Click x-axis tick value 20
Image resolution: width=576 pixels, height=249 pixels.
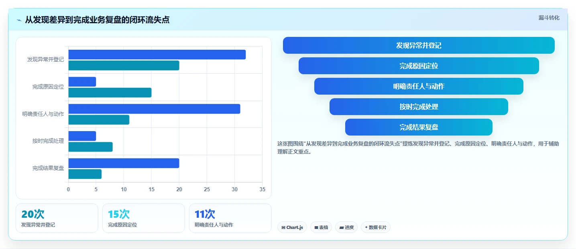tap(179, 189)
